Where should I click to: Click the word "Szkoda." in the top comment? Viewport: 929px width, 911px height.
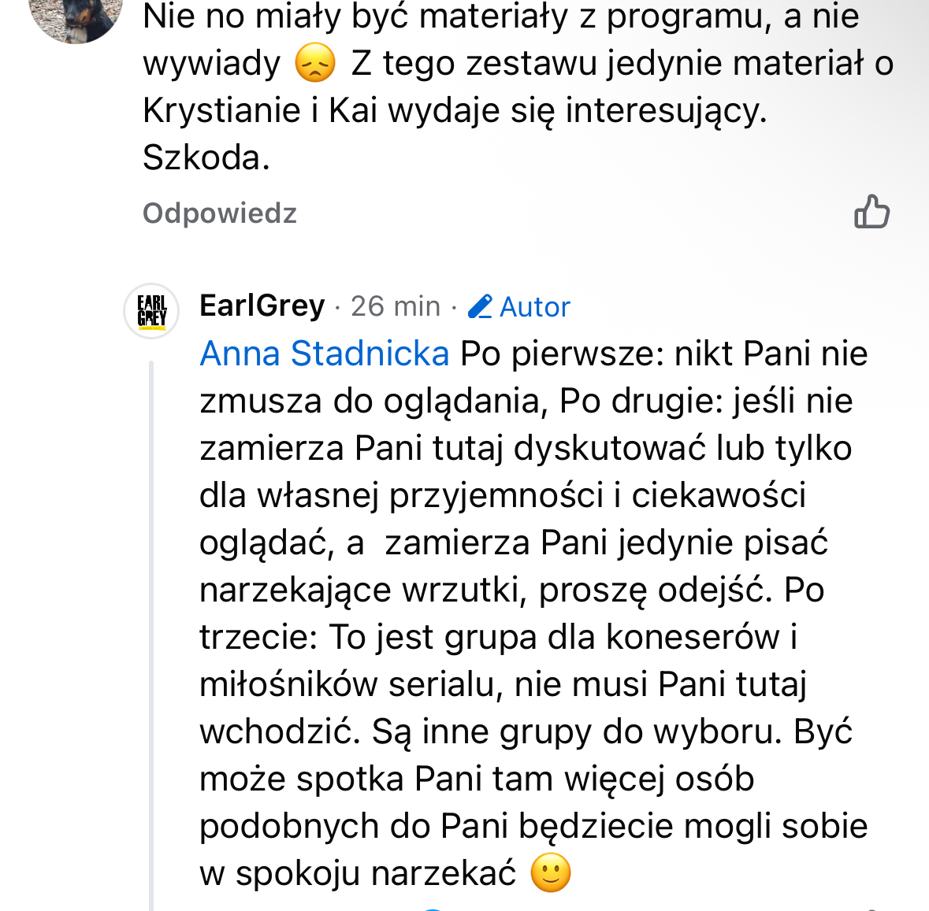[x=206, y=157]
